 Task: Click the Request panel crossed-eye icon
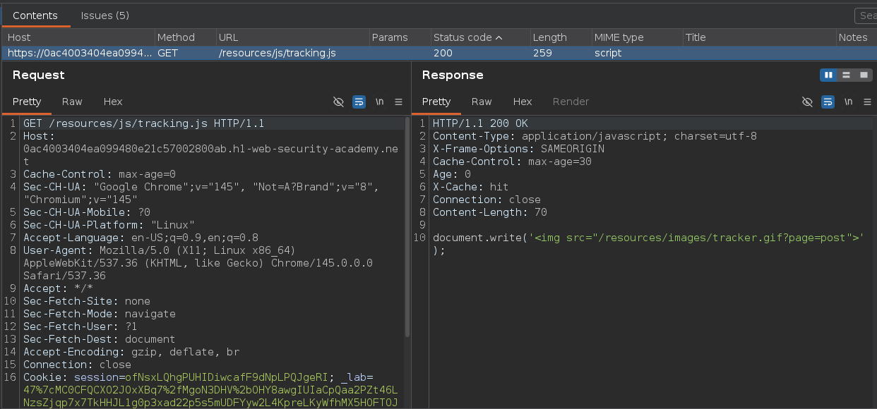(x=338, y=102)
